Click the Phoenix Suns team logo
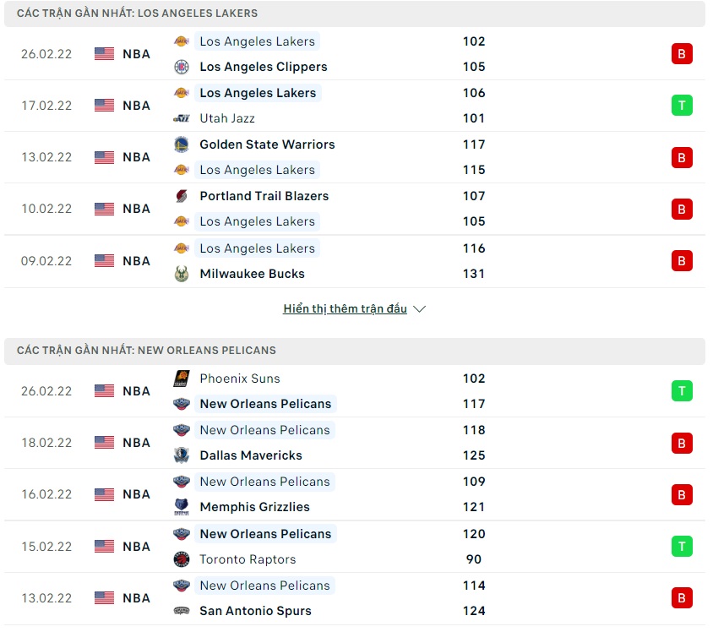 click(181, 379)
